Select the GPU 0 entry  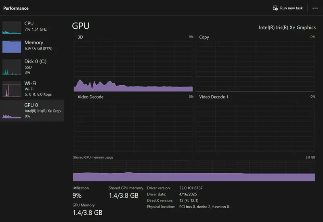click(x=32, y=111)
